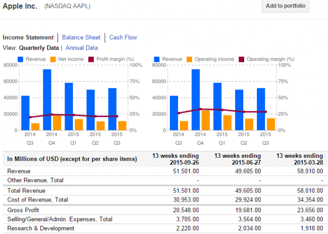Click orange Net income legend swatch

[x=53, y=59]
